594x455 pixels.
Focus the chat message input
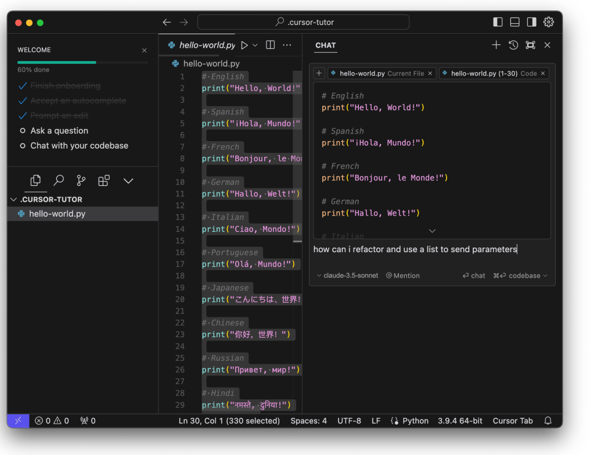(432, 249)
